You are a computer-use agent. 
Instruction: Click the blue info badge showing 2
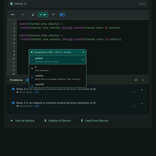pyautogui.click(x=62, y=14)
